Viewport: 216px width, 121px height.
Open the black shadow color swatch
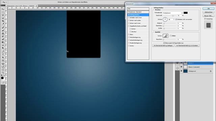click(x=186, y=13)
